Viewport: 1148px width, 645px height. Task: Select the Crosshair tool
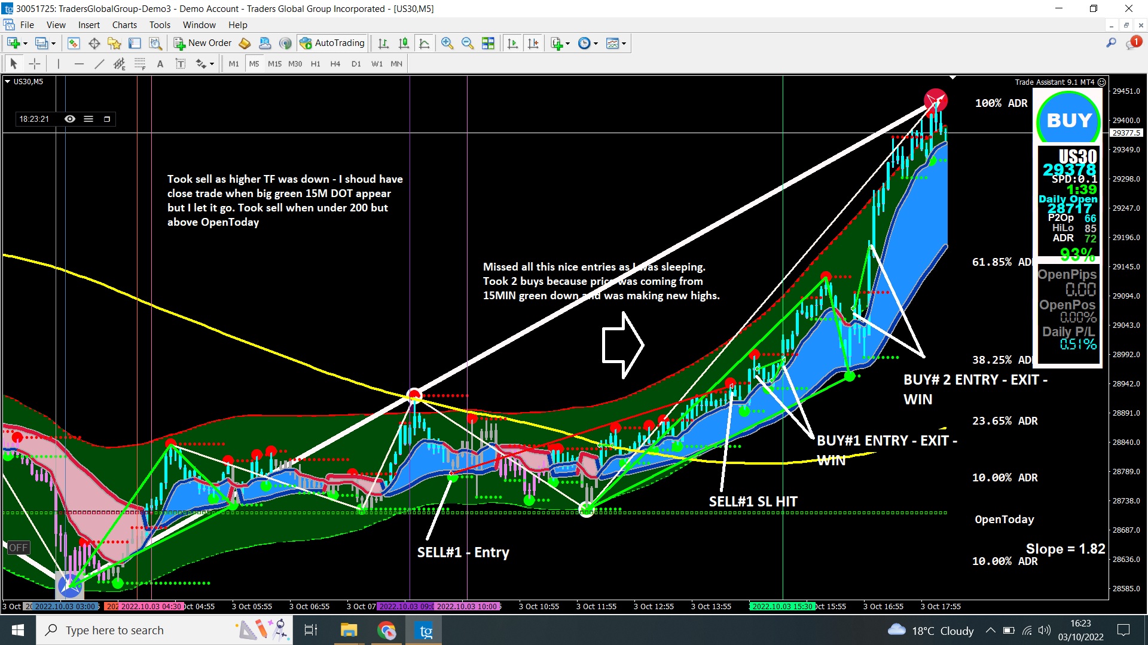point(35,64)
